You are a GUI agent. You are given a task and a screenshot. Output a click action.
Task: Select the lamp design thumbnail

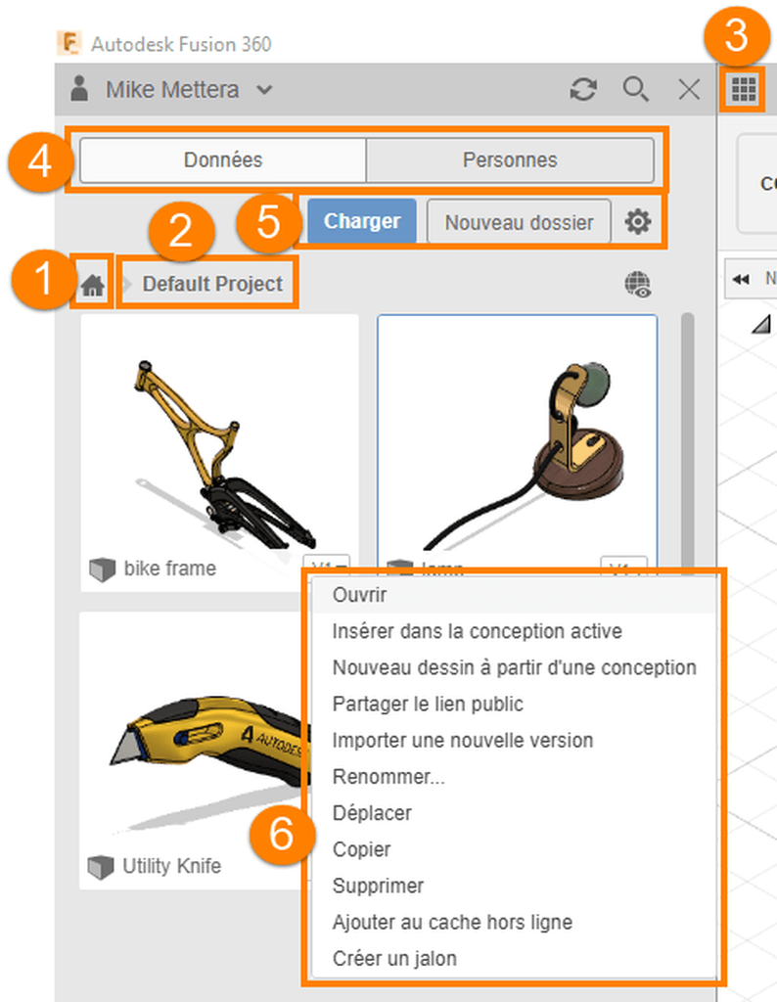point(517,434)
